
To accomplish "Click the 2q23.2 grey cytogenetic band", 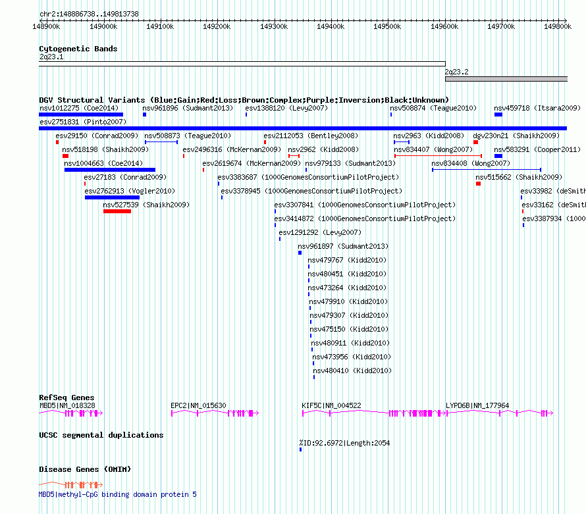I will (506, 79).
